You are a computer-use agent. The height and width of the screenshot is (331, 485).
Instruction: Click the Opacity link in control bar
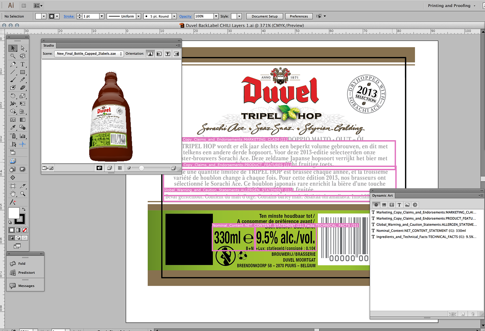[186, 16]
